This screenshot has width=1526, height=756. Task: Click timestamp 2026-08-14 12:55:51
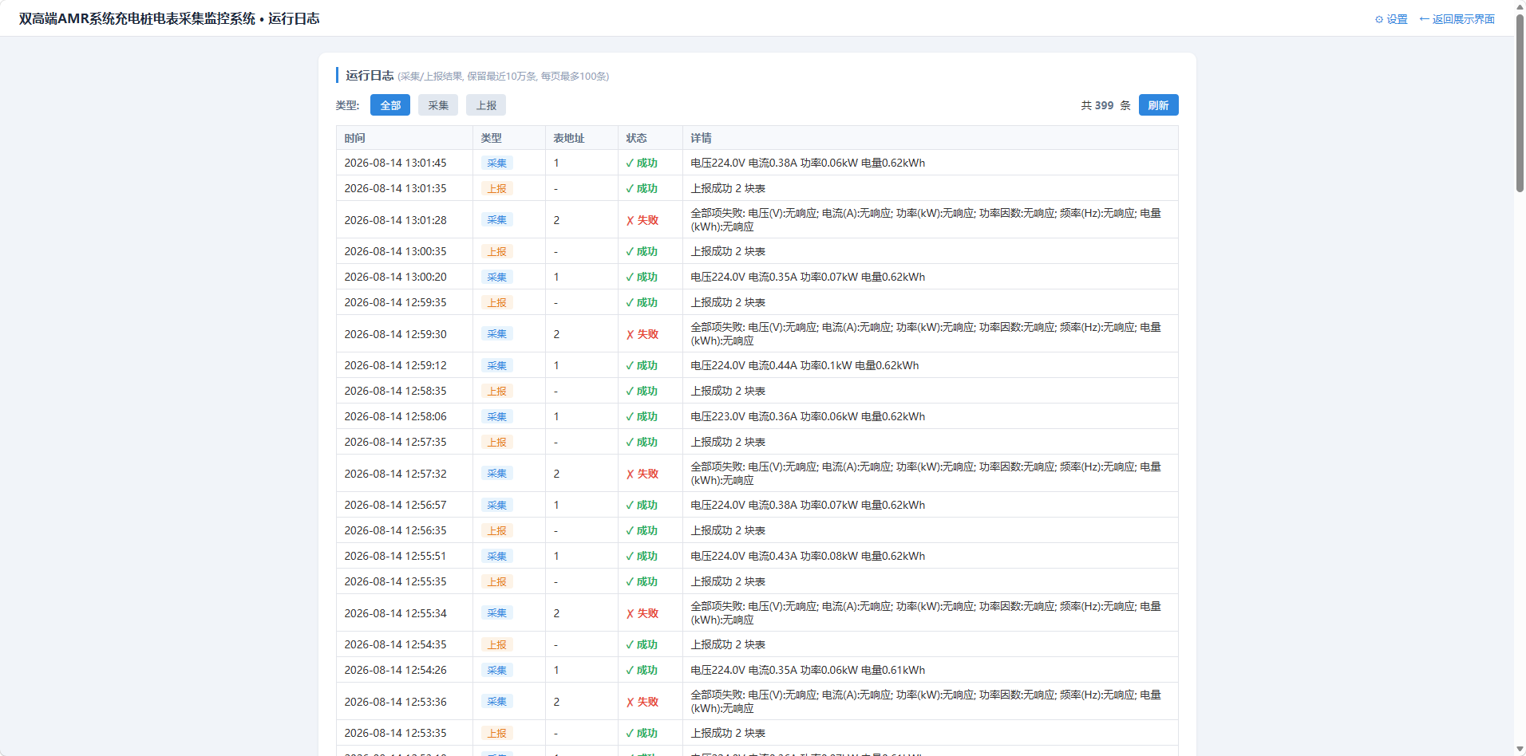pos(396,556)
